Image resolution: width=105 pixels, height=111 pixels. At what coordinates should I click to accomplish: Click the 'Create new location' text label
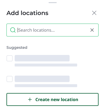pos(57,99)
